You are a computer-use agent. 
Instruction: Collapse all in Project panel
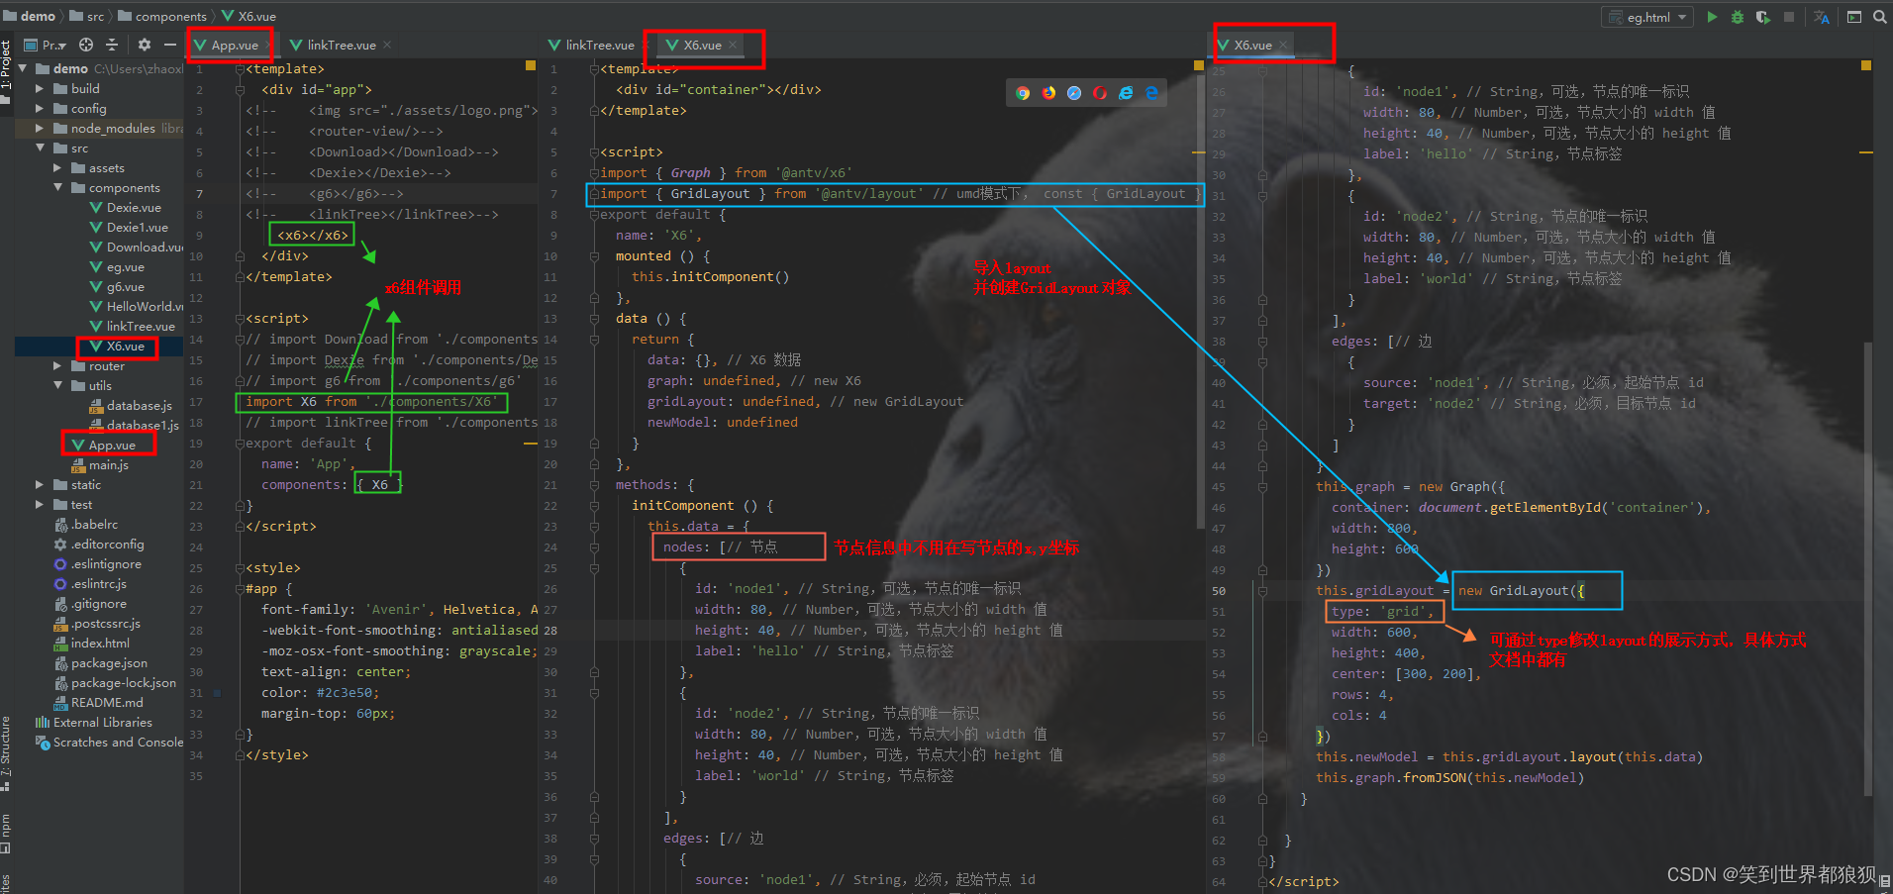[112, 45]
